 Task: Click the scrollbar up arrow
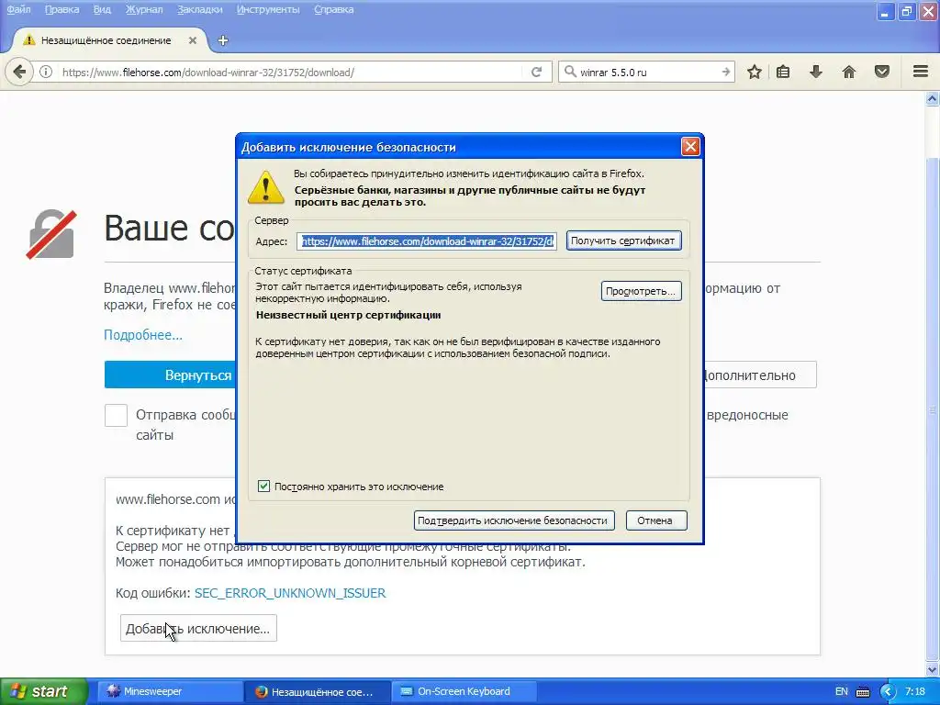coord(933,98)
